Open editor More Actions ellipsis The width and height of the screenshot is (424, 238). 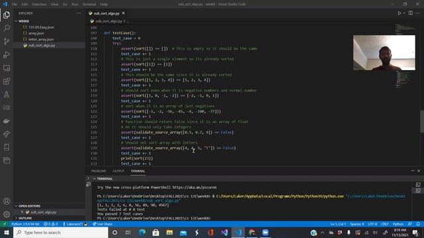click(418, 13)
